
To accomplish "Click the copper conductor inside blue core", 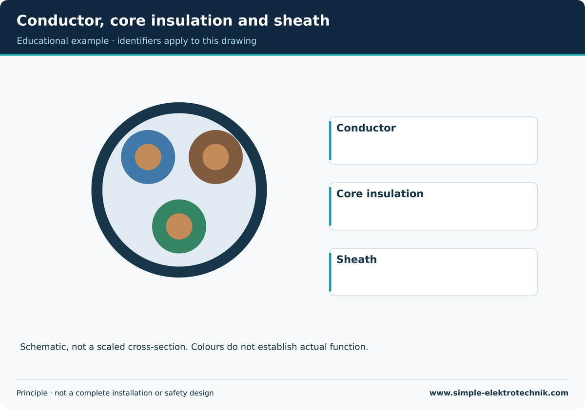I will 148,157.
